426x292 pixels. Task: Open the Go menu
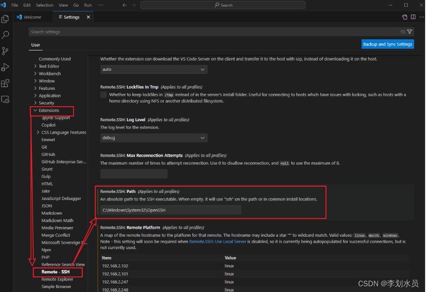tap(76, 5)
